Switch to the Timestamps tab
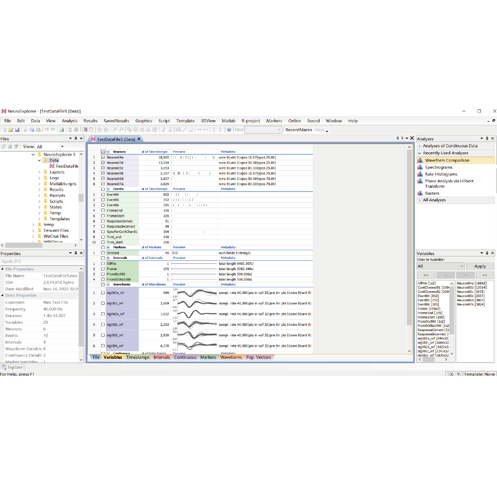Image resolution: width=497 pixels, height=497 pixels. point(138,357)
